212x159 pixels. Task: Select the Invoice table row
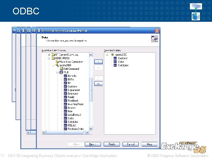click(69, 108)
